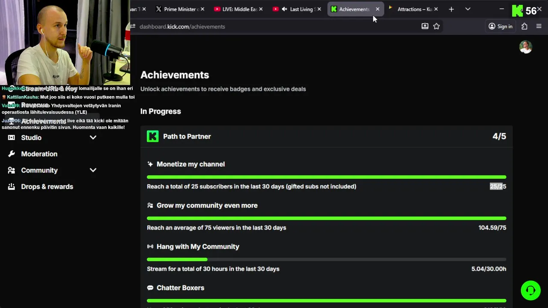Click the Hang with My Community title
The image size is (548, 308).
point(198,246)
